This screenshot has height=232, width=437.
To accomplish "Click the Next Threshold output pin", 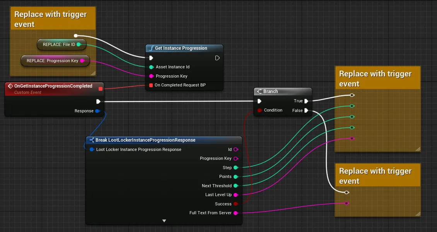I will tap(236, 186).
